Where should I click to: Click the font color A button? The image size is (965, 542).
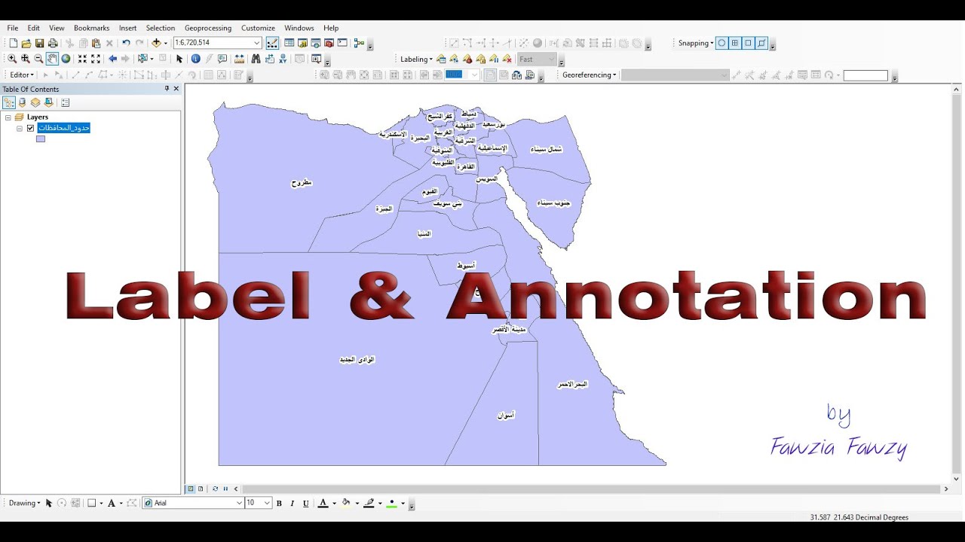pos(323,503)
